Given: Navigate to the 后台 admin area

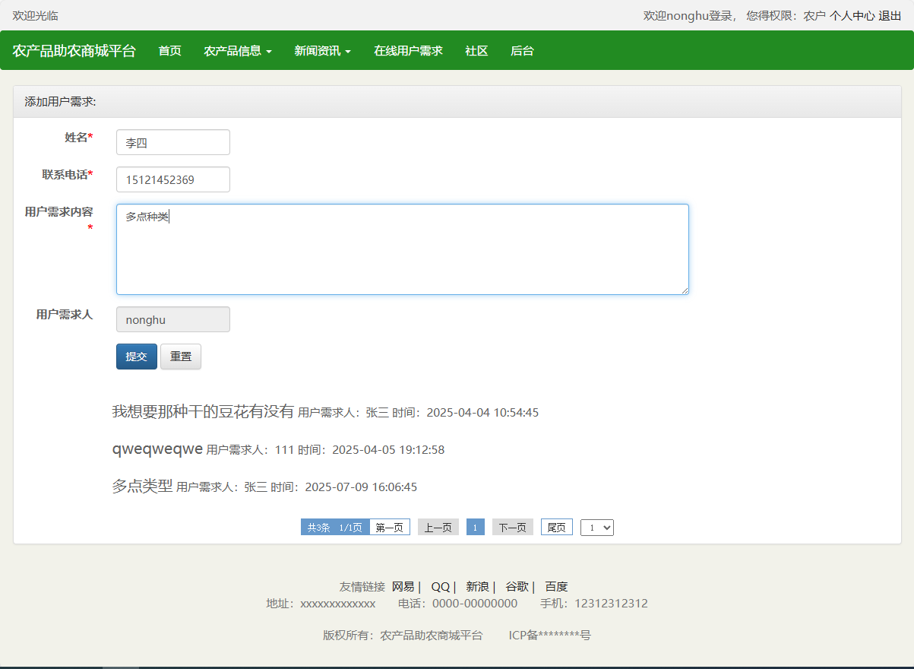Looking at the screenshot, I should click(x=522, y=50).
